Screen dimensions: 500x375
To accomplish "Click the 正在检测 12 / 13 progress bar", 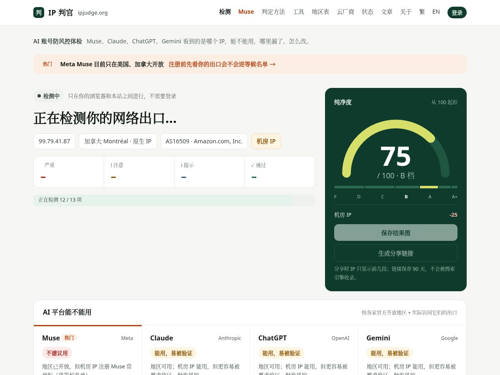I will 174,200.
